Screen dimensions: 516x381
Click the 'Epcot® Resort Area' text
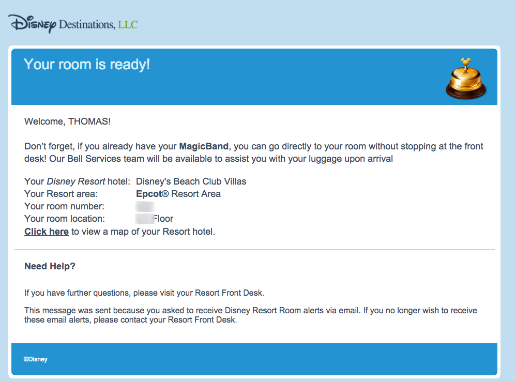(178, 194)
